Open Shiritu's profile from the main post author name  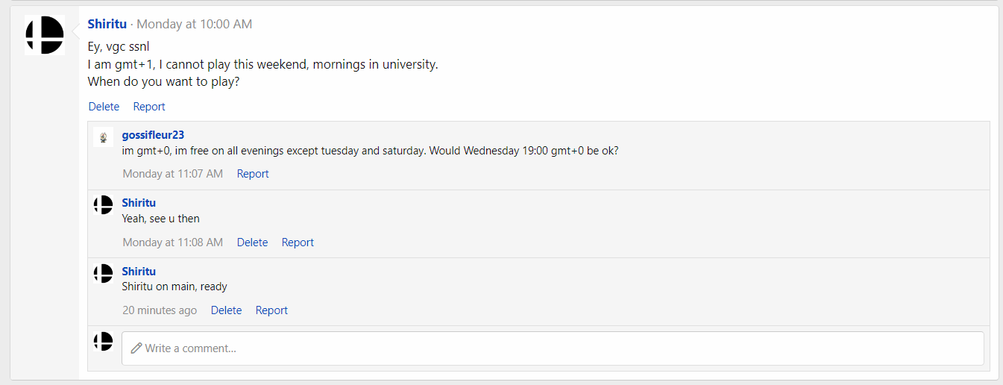pos(107,24)
